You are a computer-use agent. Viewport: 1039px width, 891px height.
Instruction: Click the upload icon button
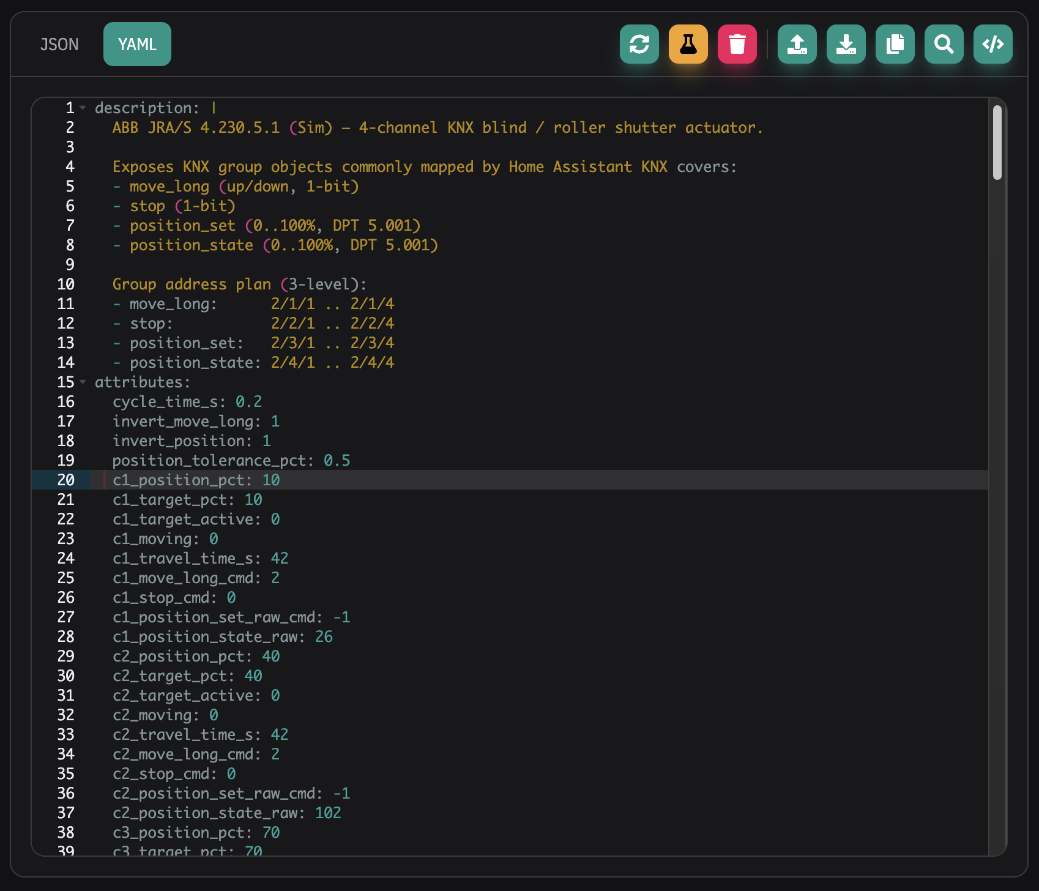point(797,44)
